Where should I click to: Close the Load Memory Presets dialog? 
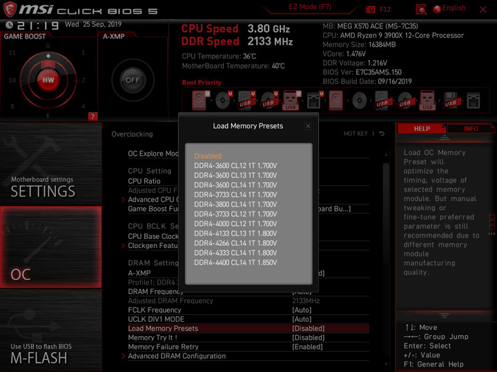coord(308,126)
